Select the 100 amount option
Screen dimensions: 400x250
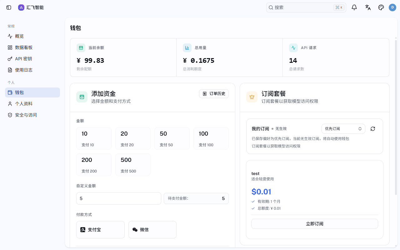point(211,138)
